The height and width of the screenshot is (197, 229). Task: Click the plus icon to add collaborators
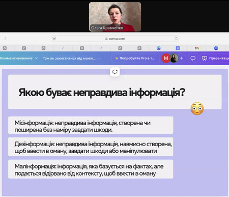pos(182,58)
